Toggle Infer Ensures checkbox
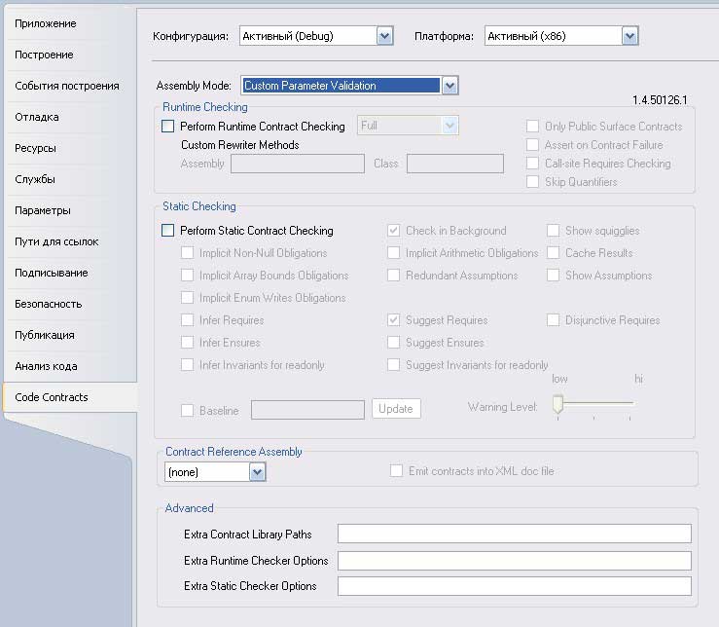This screenshot has height=627, width=719. tap(187, 343)
